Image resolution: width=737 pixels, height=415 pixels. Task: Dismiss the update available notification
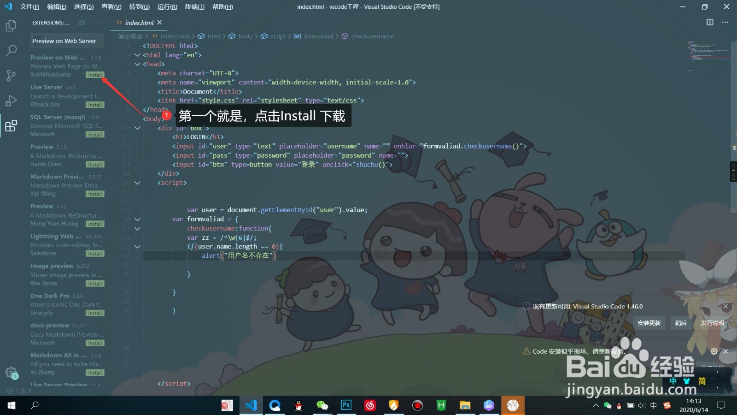pos(725,306)
